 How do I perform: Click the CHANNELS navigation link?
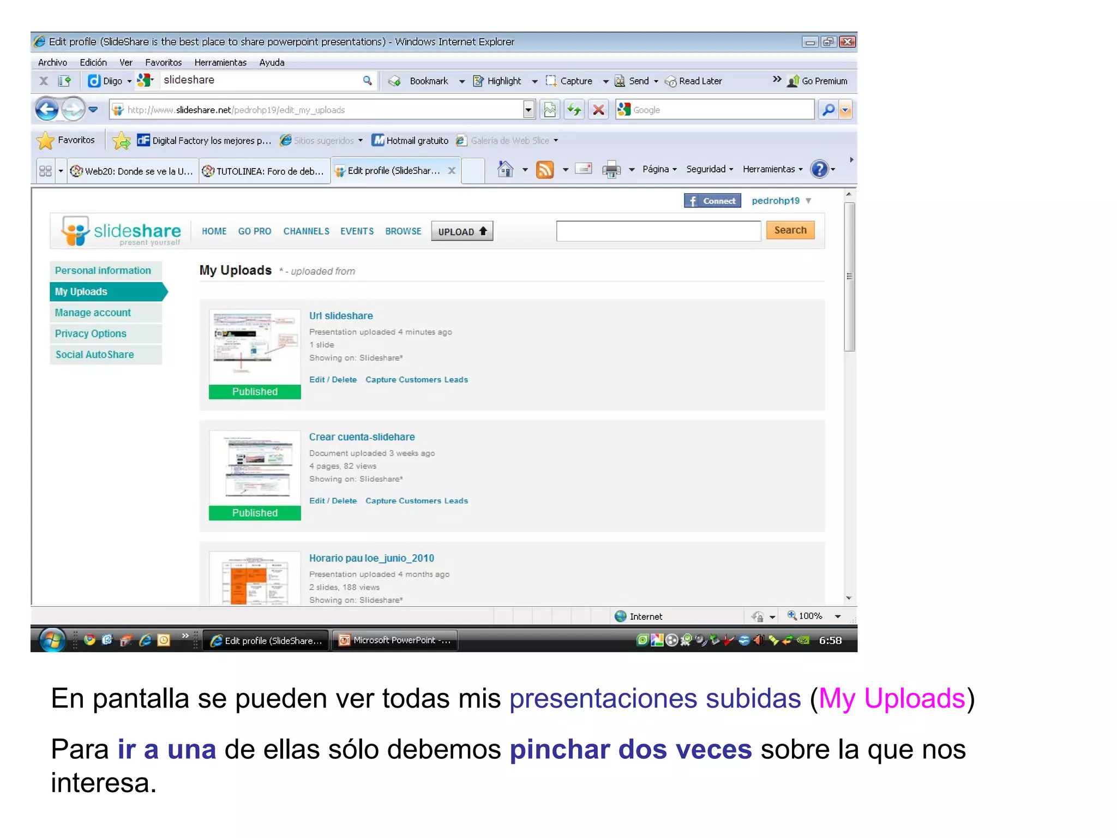click(x=306, y=231)
